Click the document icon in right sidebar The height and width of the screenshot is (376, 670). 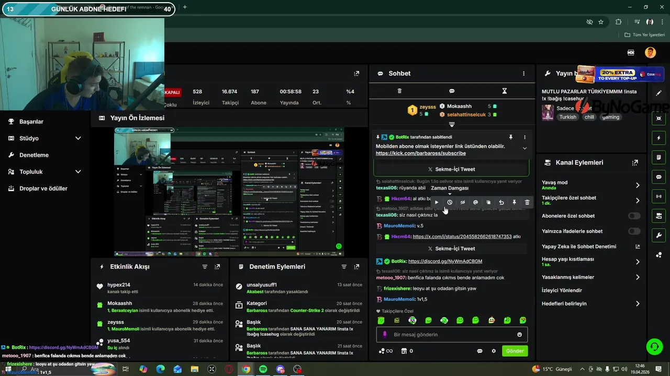click(x=659, y=157)
